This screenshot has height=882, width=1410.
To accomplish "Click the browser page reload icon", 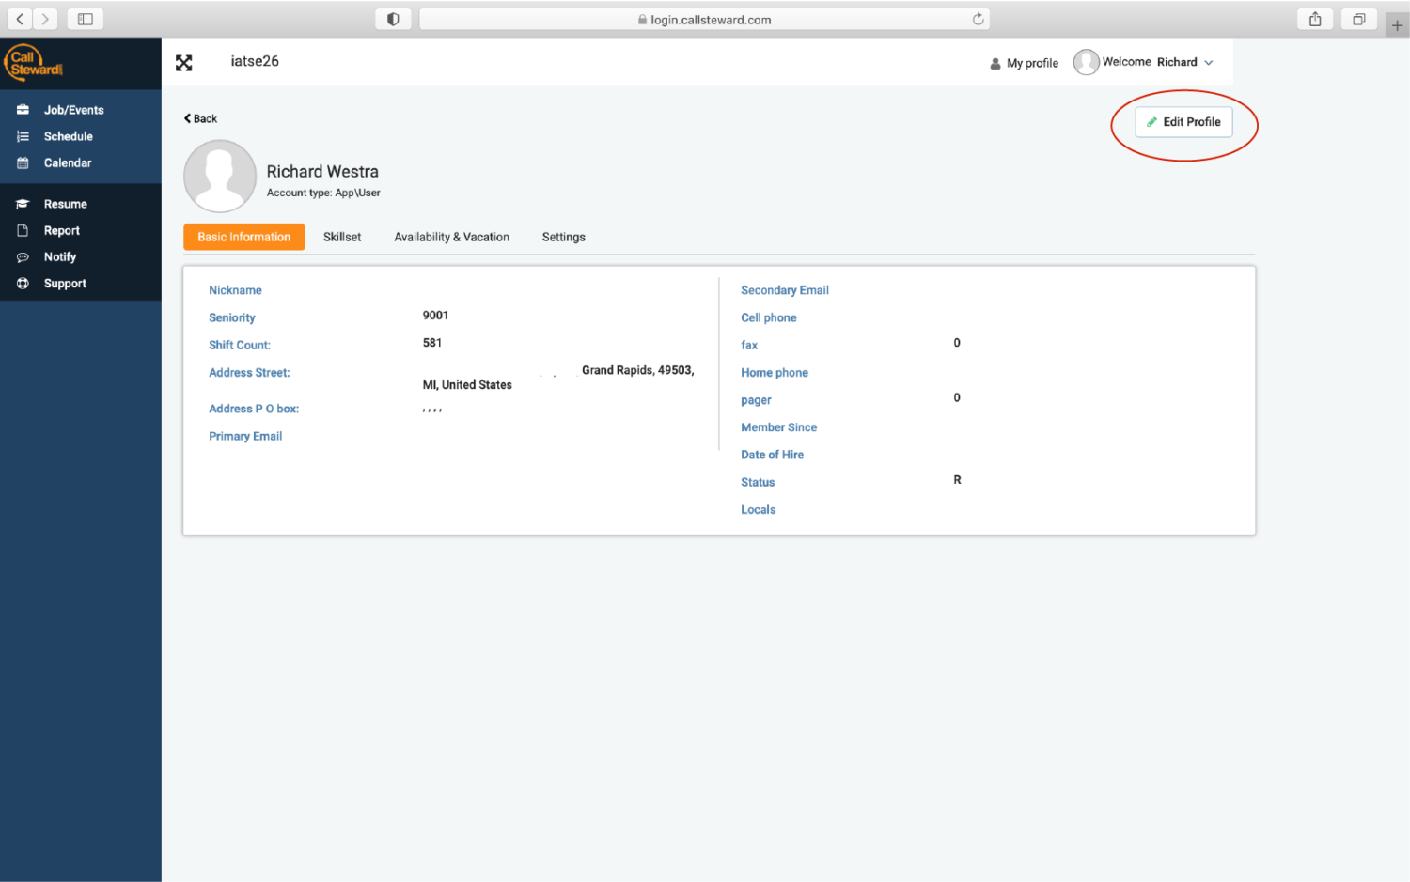I will pyautogui.click(x=978, y=19).
